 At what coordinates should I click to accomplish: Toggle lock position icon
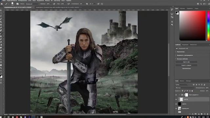click(x=187, y=91)
